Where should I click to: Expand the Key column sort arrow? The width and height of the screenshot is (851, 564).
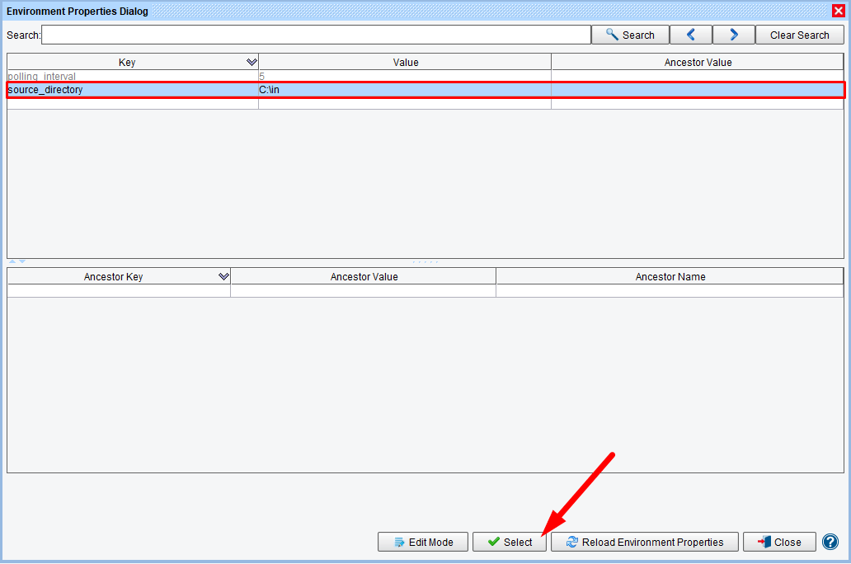252,63
